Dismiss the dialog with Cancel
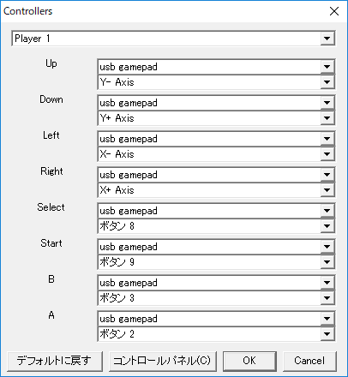348x377 pixels. point(309,361)
